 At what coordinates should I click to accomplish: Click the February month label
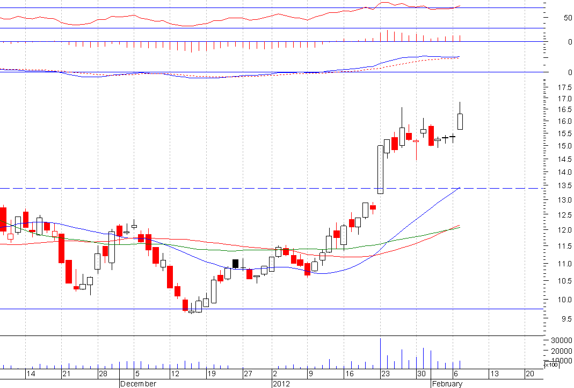click(x=447, y=384)
